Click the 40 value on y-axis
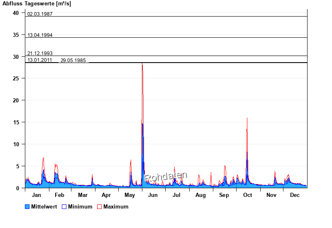Screen dimensions: 332x228 point(16,13)
